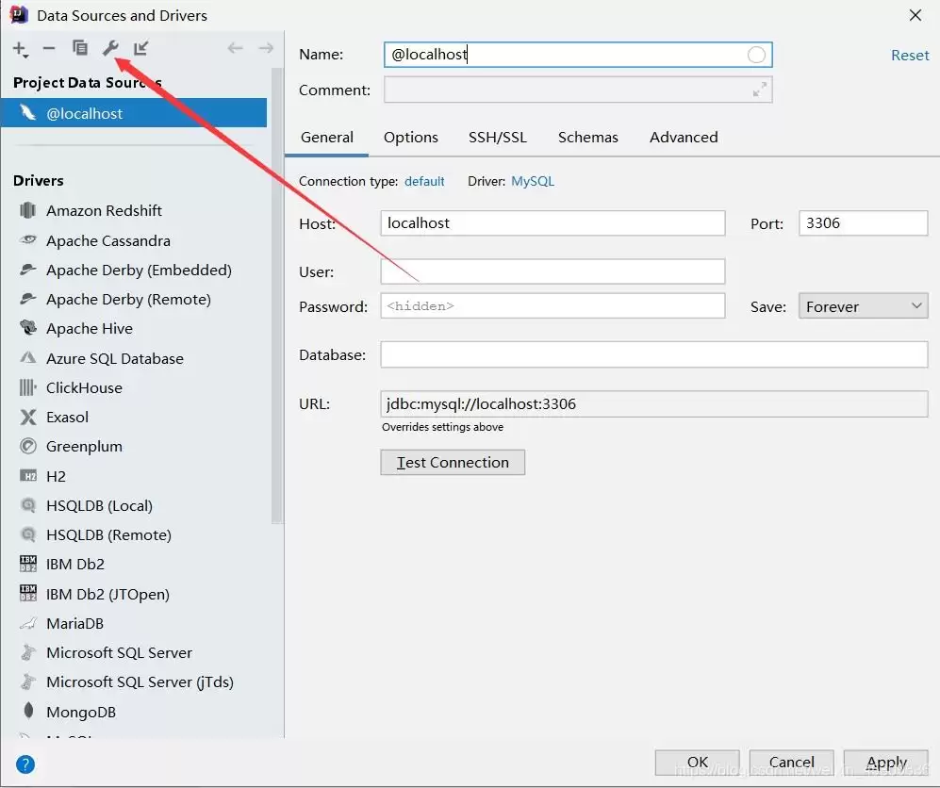The image size is (940, 788).
Task: Confirm with the OK button
Action: [697, 763]
